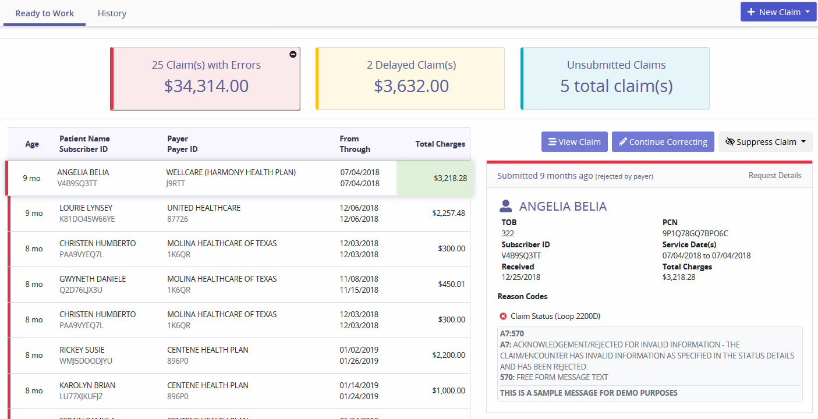Screen dimensions: 818x419
Task: Open Request Details for the submitted claim
Action: [x=775, y=175]
